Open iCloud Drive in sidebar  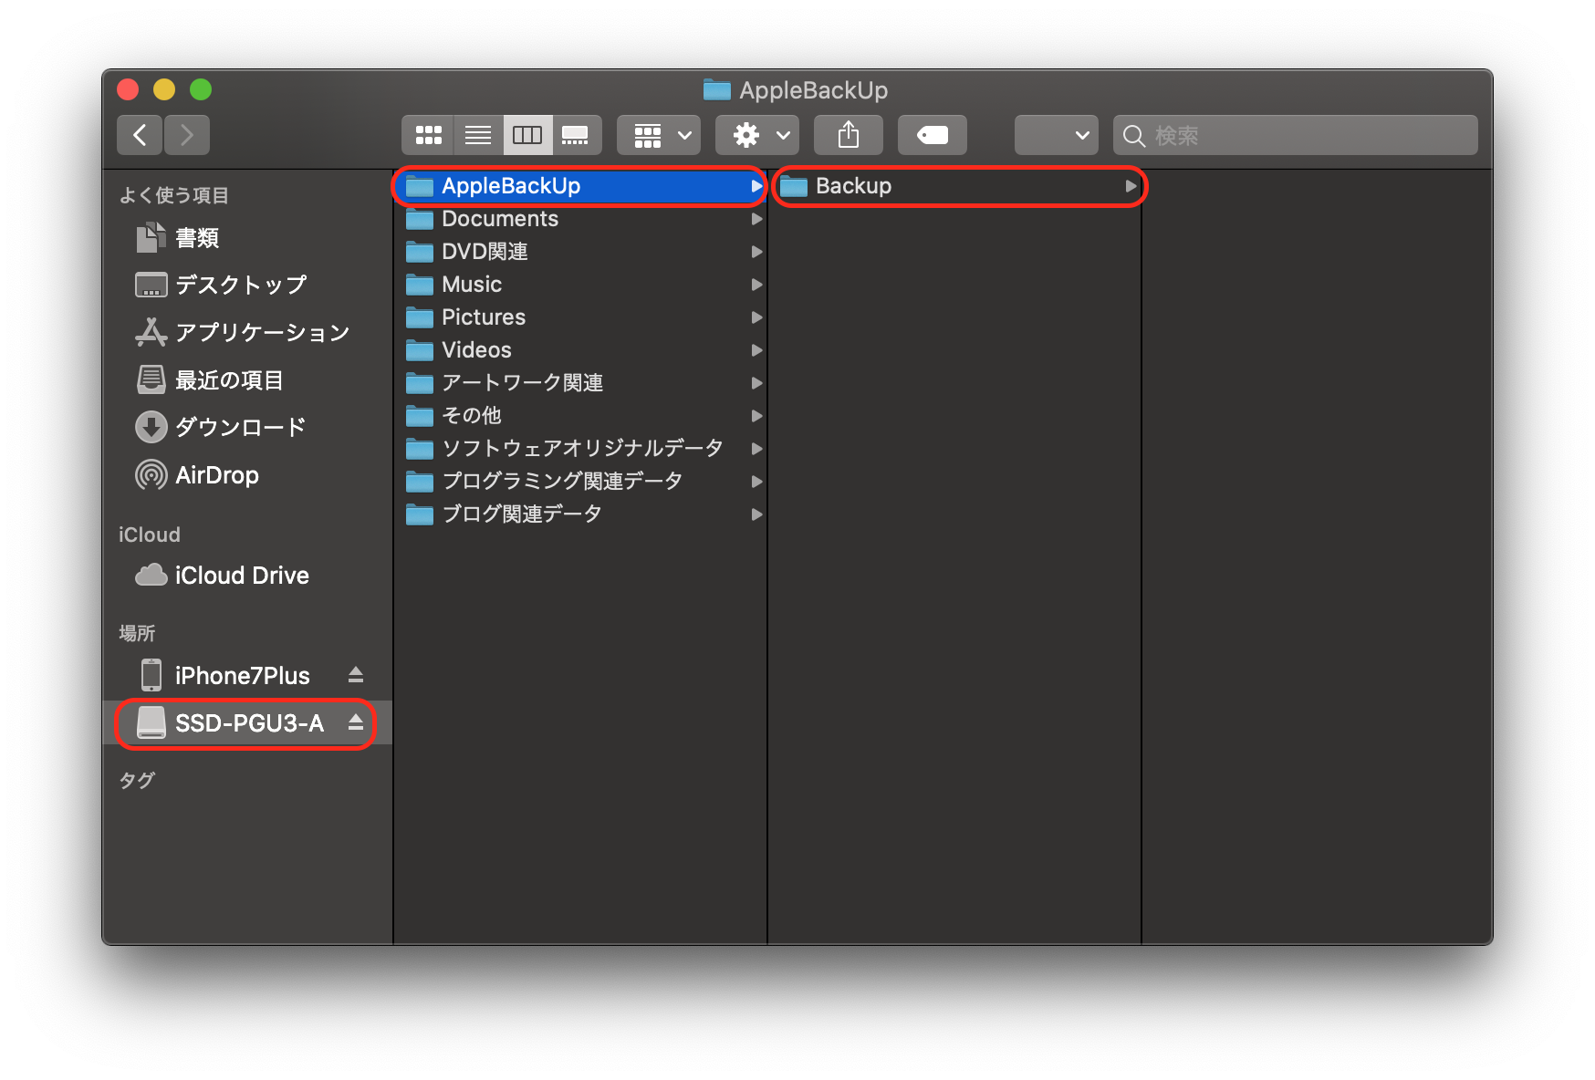click(241, 576)
